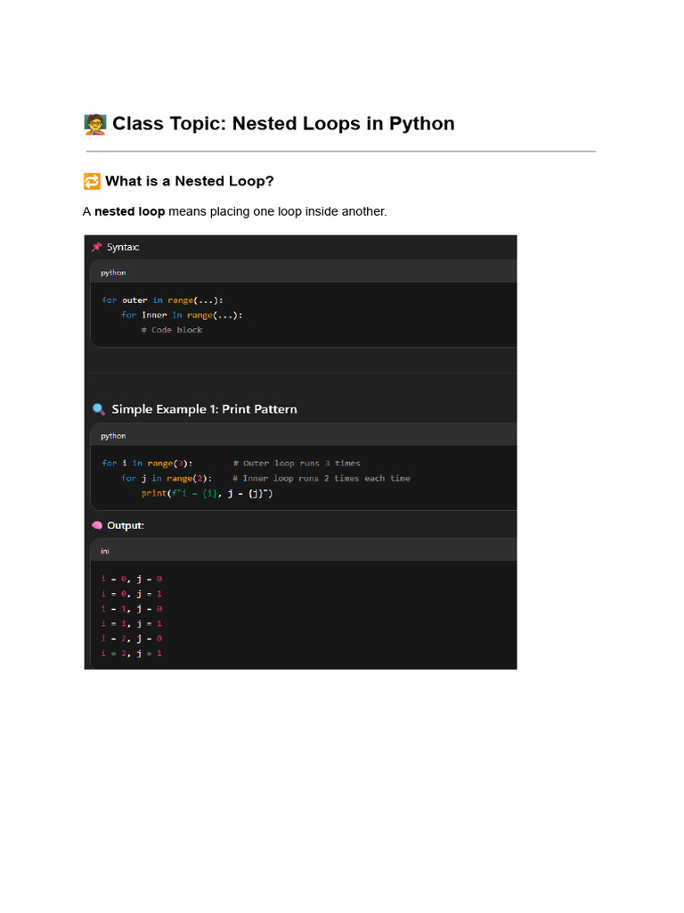Viewport: 684px width, 913px height.
Task: Click the '# Code block' comment
Action: pyautogui.click(x=172, y=330)
